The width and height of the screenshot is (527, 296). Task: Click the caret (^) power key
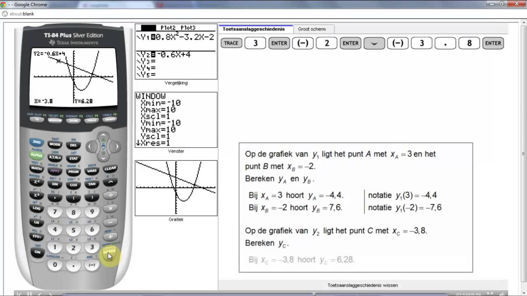(110, 182)
